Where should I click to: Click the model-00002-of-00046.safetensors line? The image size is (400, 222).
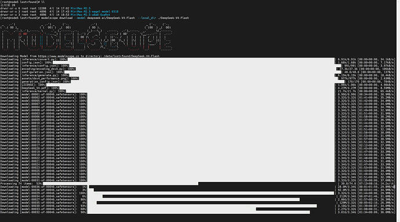(197, 97)
